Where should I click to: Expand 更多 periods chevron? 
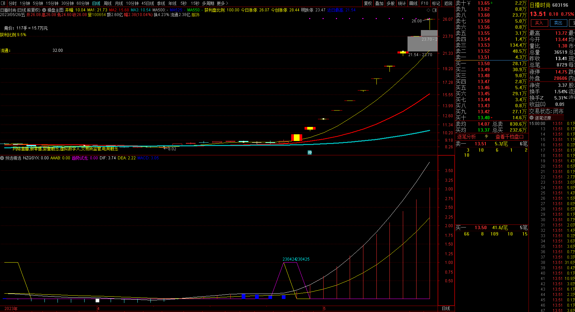tap(227, 3)
